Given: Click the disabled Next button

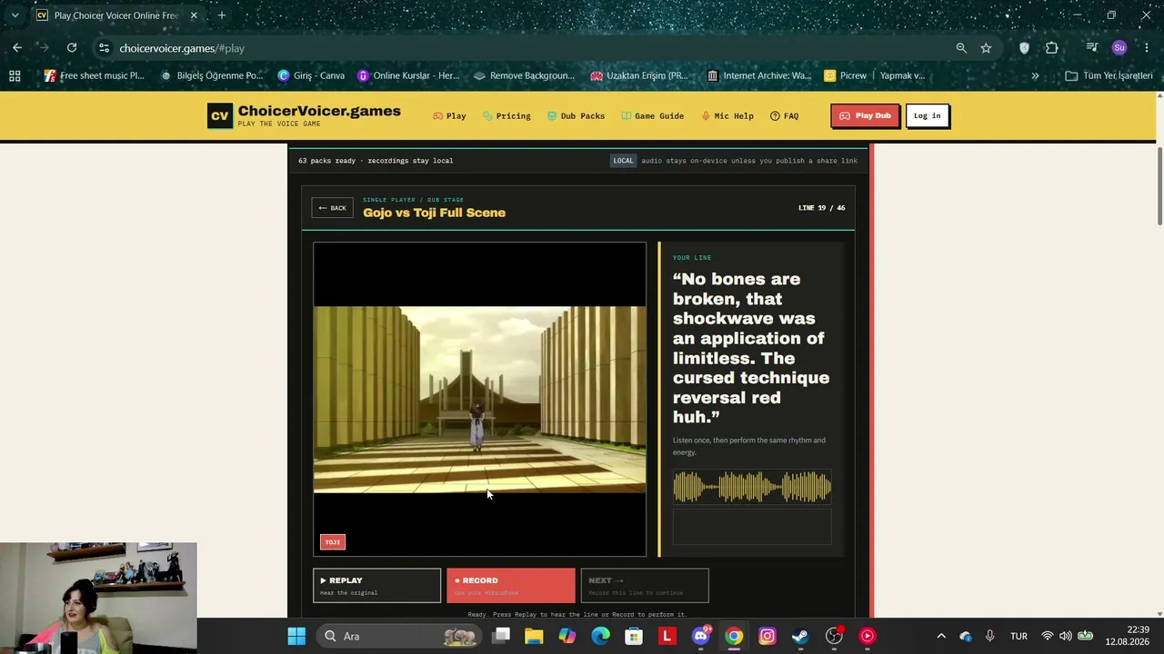Looking at the screenshot, I should click(x=645, y=586).
